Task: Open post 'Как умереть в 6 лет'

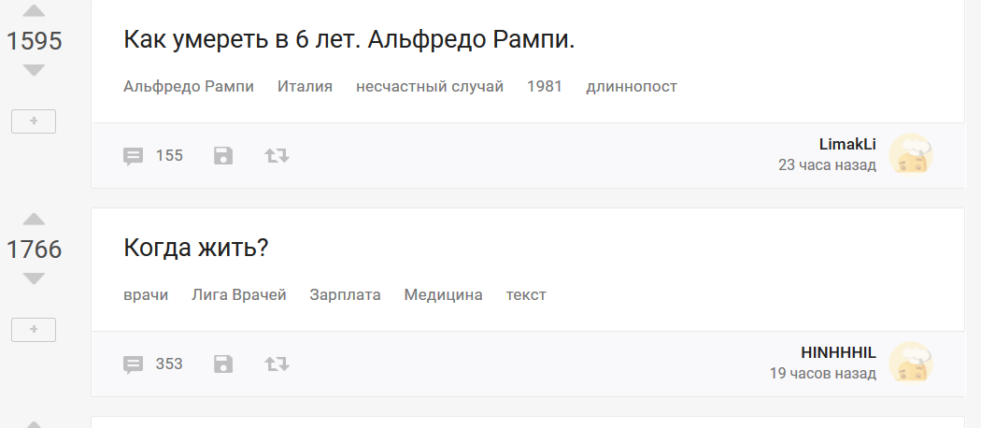Action: tap(348, 41)
